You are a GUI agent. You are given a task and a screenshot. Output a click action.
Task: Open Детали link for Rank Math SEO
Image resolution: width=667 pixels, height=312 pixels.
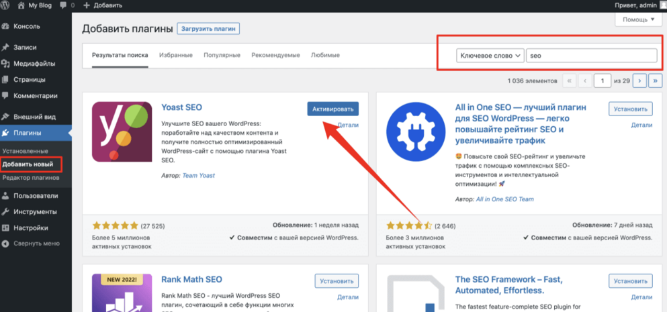pyautogui.click(x=348, y=297)
